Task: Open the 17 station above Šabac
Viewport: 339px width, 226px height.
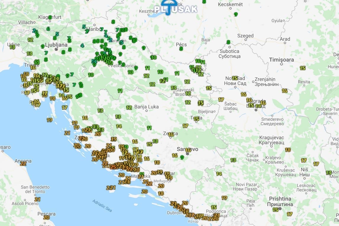Action: point(221,100)
